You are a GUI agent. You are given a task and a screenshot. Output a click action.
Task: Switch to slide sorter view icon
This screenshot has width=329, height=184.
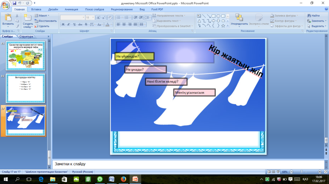point(274,172)
